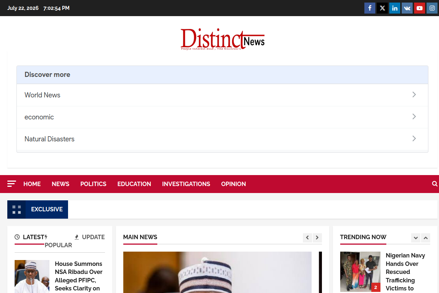Open the Main News featured slide image

pyautogui.click(x=217, y=272)
